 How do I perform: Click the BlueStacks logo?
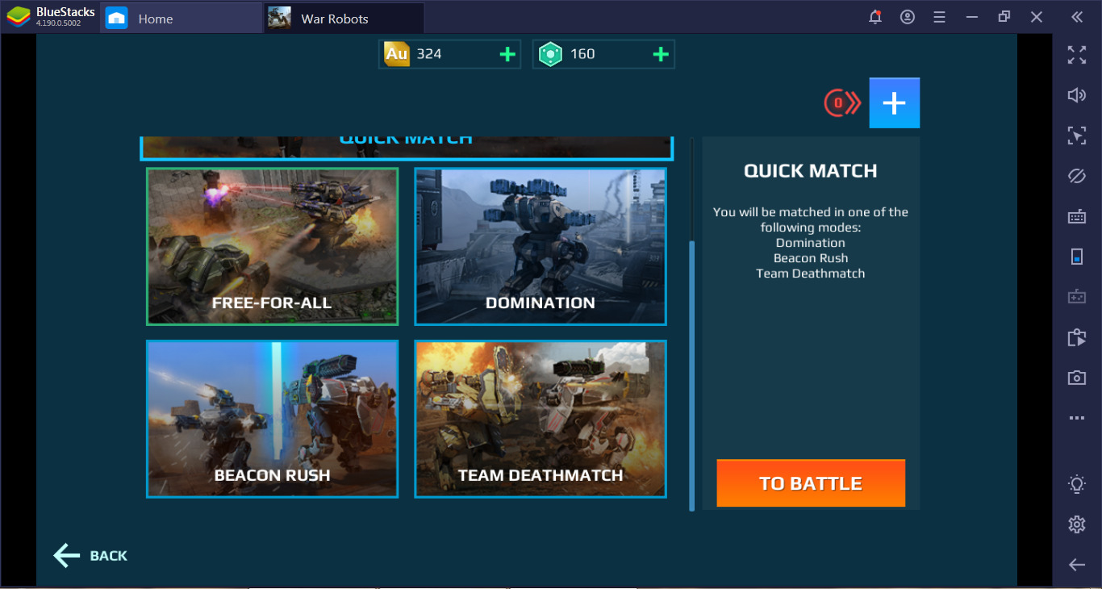(19, 17)
